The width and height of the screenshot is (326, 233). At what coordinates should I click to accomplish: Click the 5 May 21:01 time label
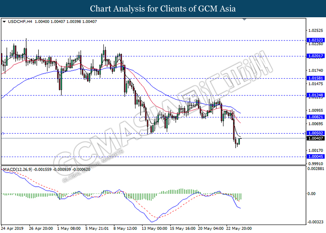pos(97,228)
